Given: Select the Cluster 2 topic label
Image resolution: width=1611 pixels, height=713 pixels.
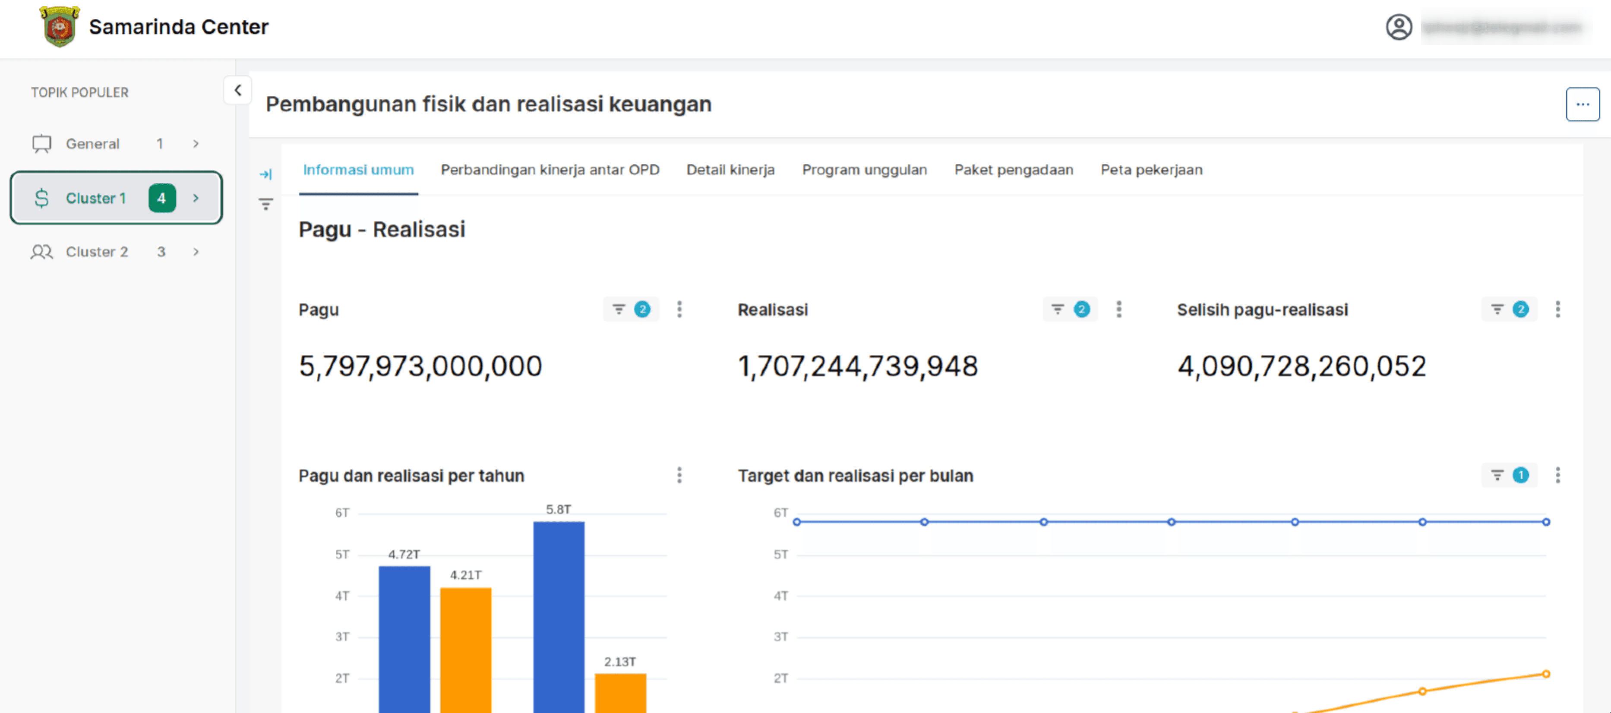Looking at the screenshot, I should click(x=97, y=252).
